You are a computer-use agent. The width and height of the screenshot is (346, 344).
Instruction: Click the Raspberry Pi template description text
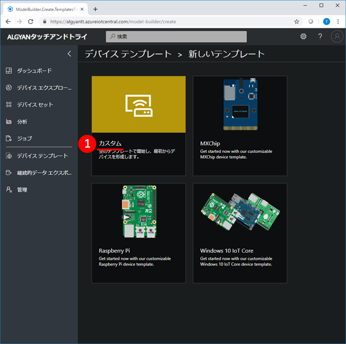(x=135, y=261)
